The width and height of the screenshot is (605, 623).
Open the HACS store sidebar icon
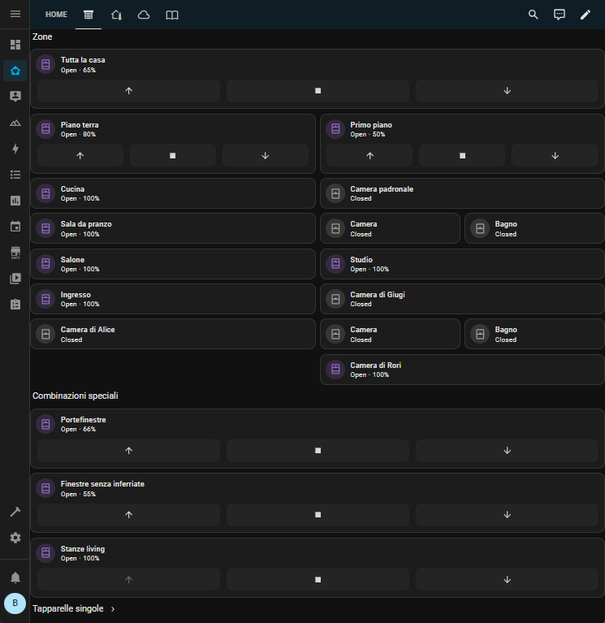(15, 253)
